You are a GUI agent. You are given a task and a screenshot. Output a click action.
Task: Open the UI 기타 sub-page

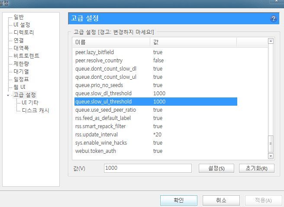point(30,103)
